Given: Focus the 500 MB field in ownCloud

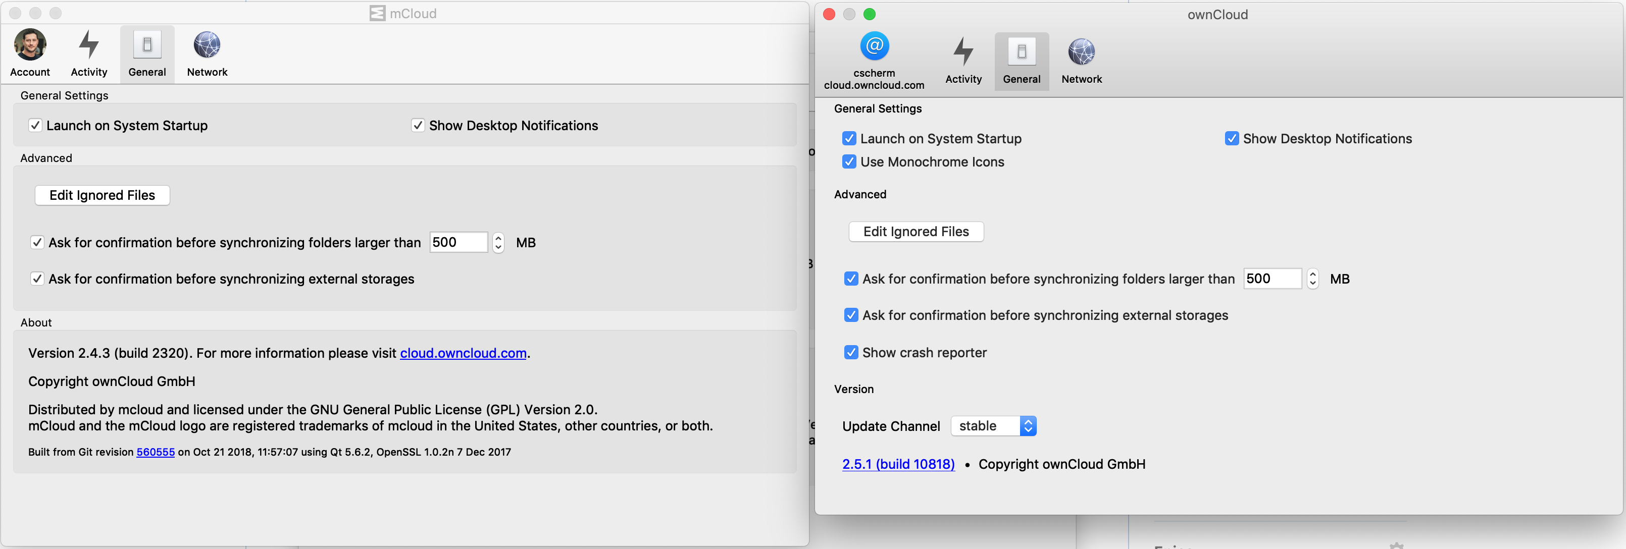Looking at the screenshot, I should pos(1273,279).
